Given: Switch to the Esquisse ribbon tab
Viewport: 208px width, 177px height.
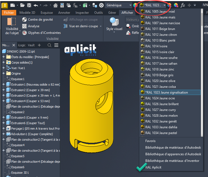Looking at the screenshot, I should click(x=47, y=12).
